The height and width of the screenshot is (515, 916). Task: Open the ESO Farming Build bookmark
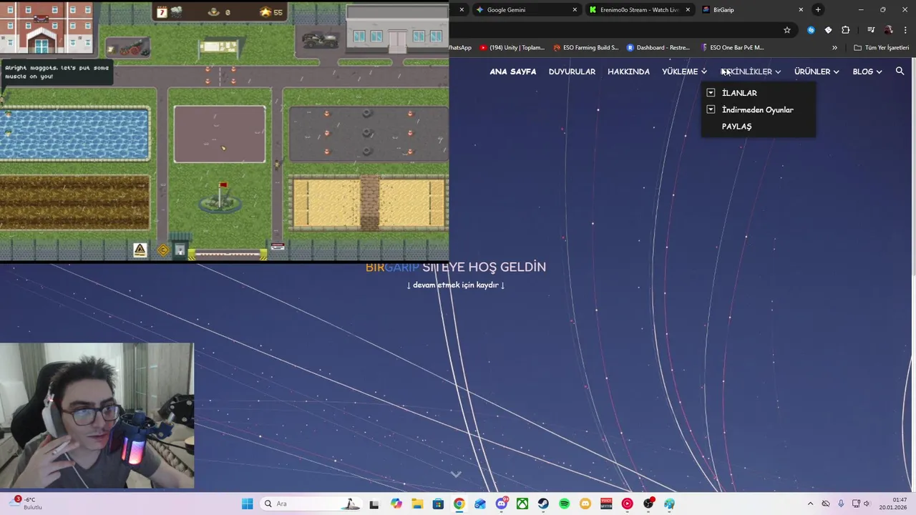pos(585,48)
